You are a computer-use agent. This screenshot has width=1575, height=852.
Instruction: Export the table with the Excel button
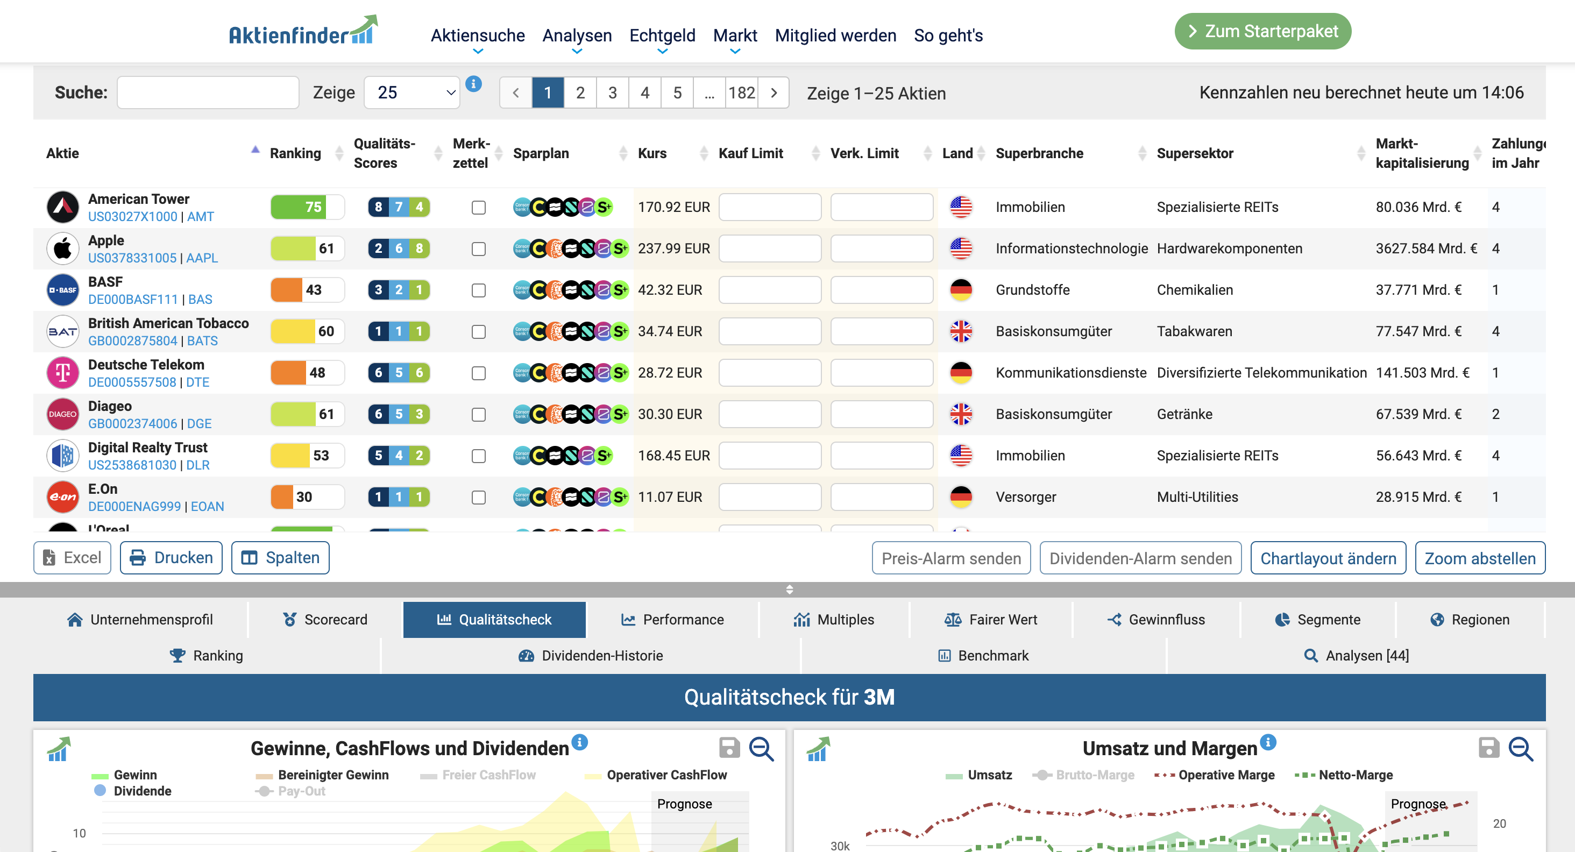pyautogui.click(x=72, y=557)
